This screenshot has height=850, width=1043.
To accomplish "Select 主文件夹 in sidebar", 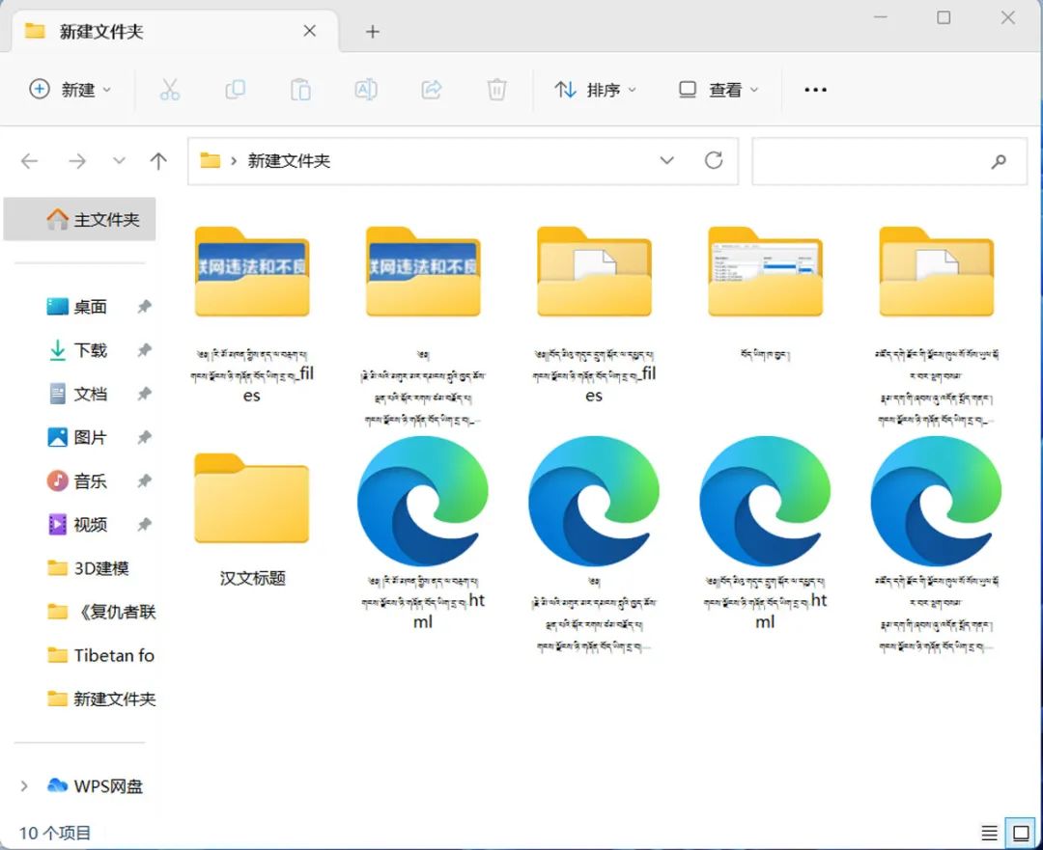I will (80, 219).
